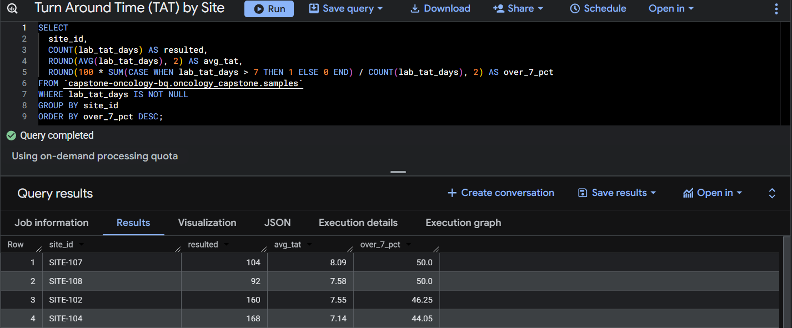Click the Save query disk icon
The image size is (792, 328).
[x=314, y=9]
